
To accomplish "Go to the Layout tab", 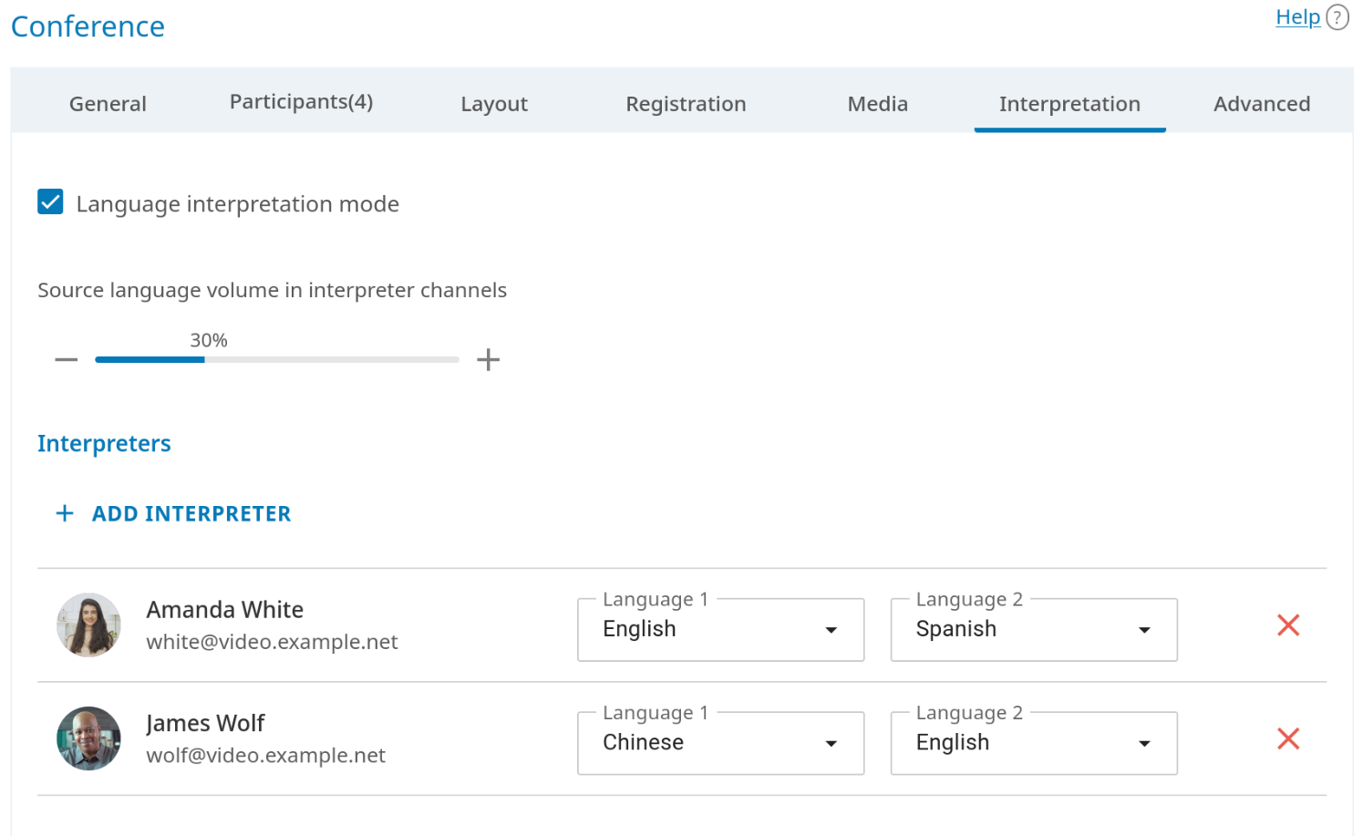I will [494, 104].
